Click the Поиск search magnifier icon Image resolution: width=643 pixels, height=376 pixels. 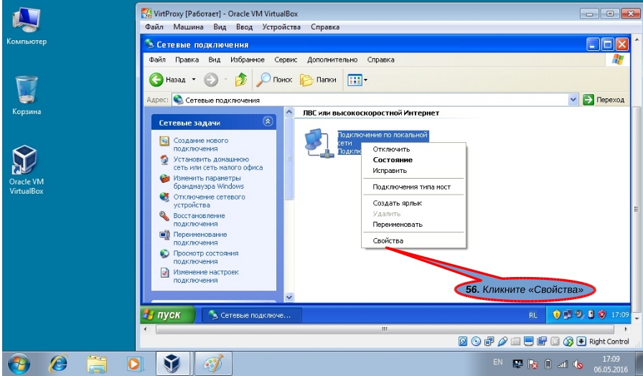pyautogui.click(x=263, y=80)
